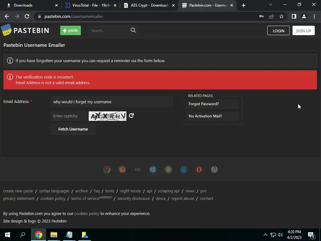The height and width of the screenshot is (241, 321).
Task: Click the Chrome browser icon in footer
Action: (x=107, y=169)
